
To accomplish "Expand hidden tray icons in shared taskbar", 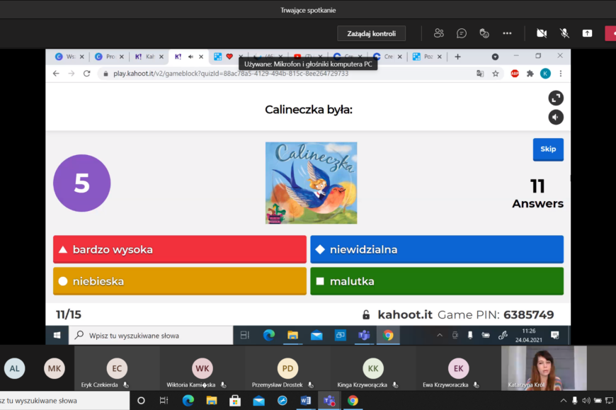I will [440, 336].
